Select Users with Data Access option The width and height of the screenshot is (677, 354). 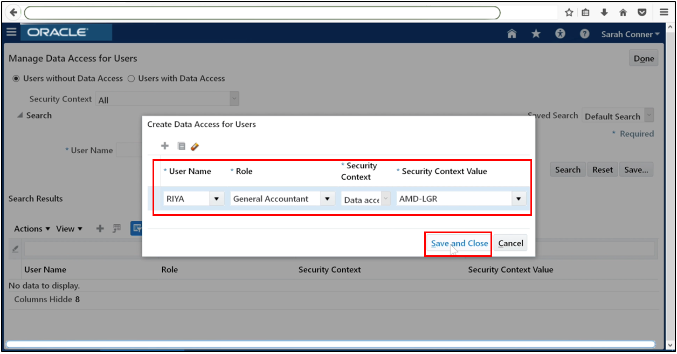coord(130,78)
